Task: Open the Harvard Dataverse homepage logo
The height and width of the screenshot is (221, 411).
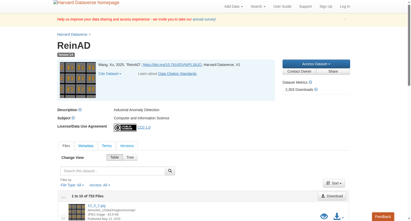Action: [86, 3]
